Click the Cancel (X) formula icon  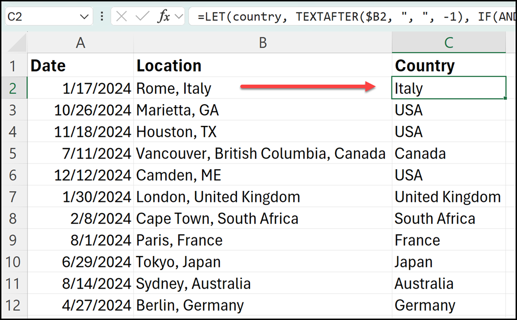coord(121,16)
